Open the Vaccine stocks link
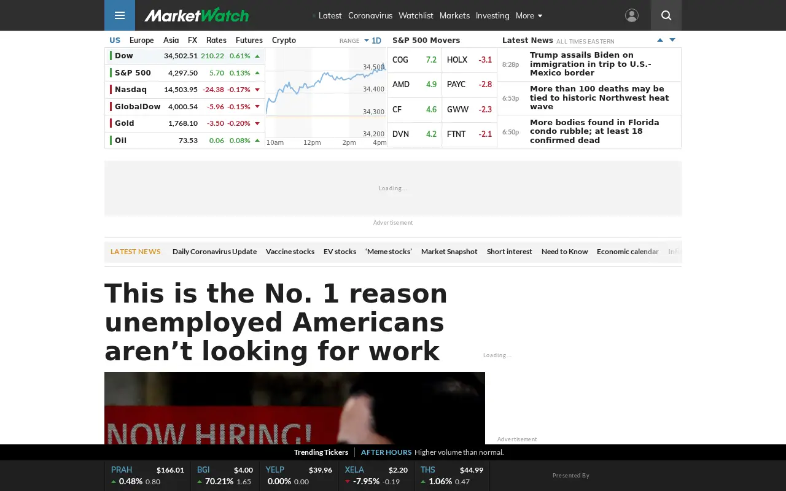This screenshot has height=491, width=786. point(290,252)
